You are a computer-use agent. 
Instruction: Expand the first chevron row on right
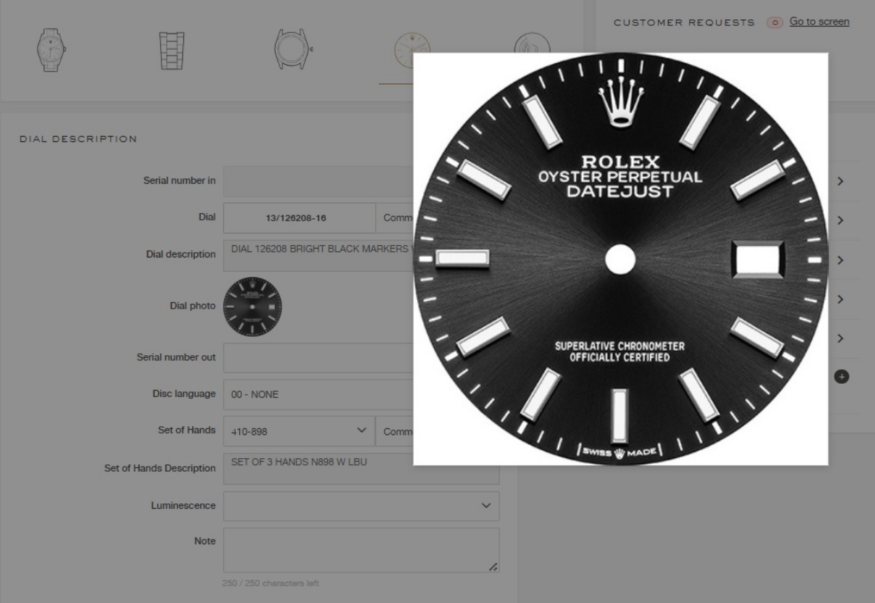point(840,182)
